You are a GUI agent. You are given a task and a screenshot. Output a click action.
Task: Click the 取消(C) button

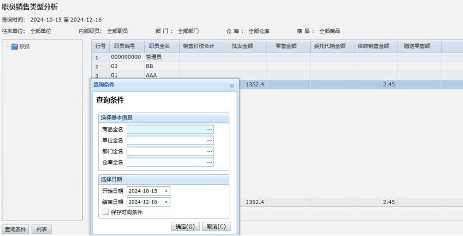216,226
